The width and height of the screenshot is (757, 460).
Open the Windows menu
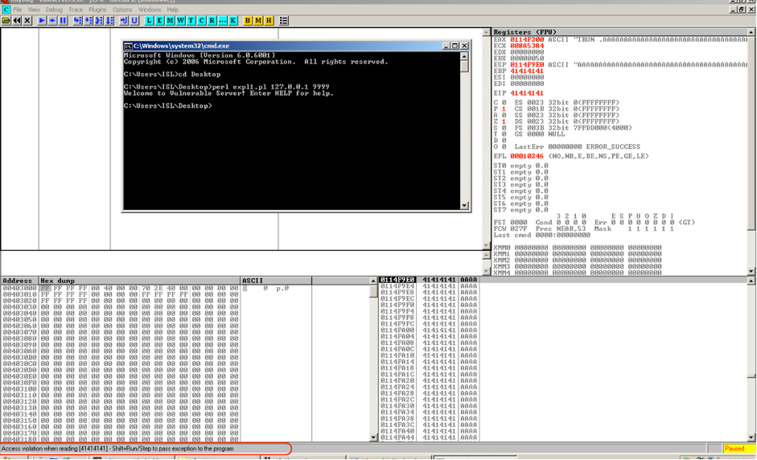pos(150,10)
